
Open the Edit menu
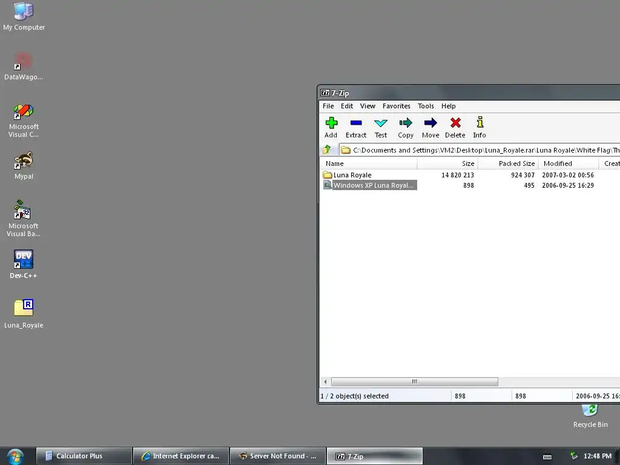point(347,106)
